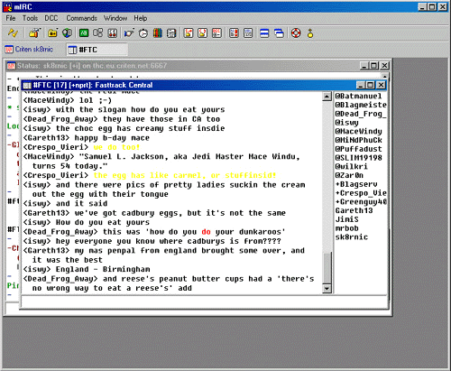This screenshot has width=451, height=371.
Task: Select @Blagmeiste nick in the list
Action: [x=361, y=105]
